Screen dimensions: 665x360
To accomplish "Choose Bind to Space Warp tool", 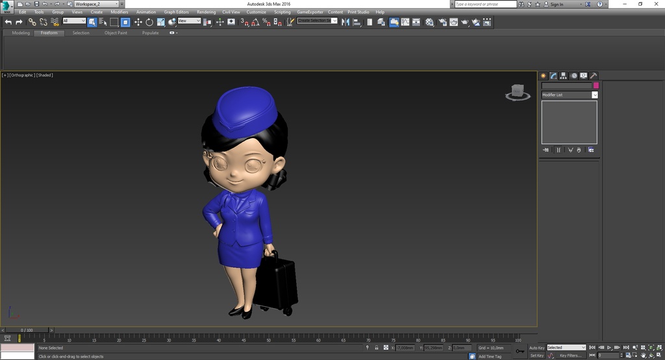I will pyautogui.click(x=55, y=22).
